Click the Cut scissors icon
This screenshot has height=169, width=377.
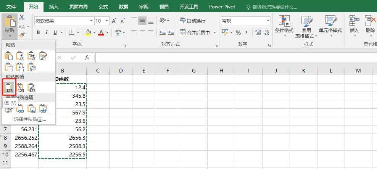22,17
